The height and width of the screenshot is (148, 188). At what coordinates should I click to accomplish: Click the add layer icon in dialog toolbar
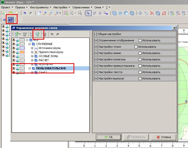click(17, 34)
